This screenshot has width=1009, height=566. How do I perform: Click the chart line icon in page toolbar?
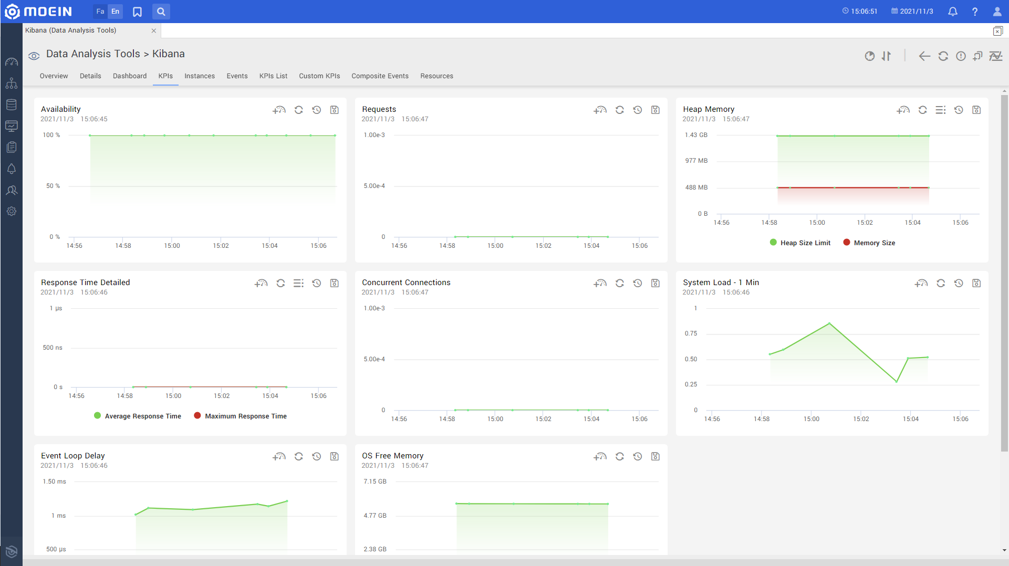coord(996,56)
